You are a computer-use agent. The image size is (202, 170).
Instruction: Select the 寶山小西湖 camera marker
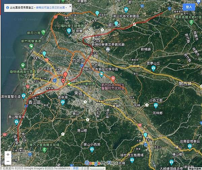(92, 150)
